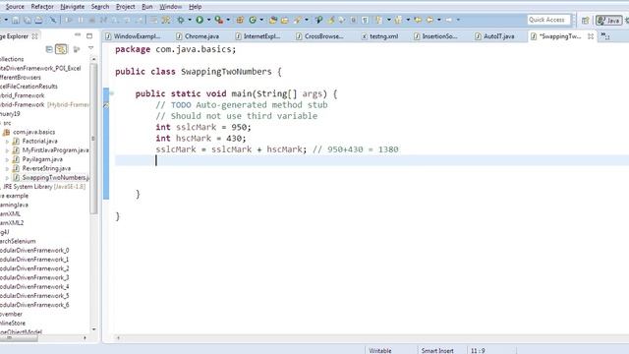
Task: Expand the Factorial.java tree node
Action: pyautogui.click(x=7, y=142)
